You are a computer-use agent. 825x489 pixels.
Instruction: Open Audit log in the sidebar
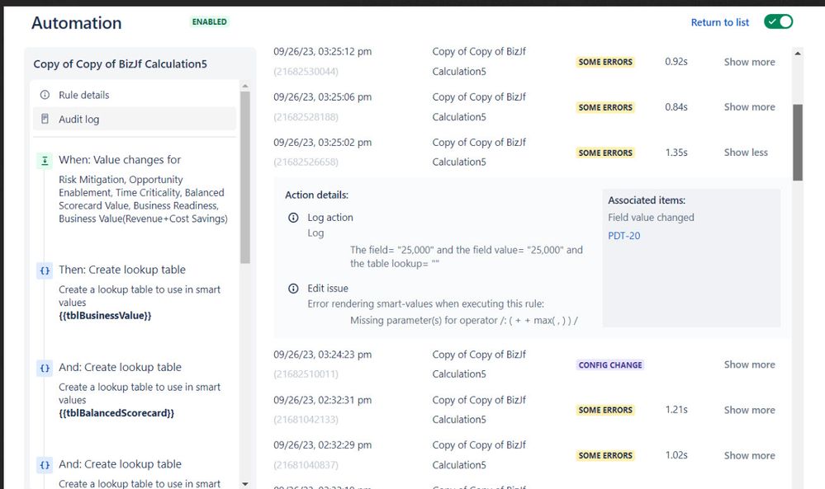click(x=135, y=120)
